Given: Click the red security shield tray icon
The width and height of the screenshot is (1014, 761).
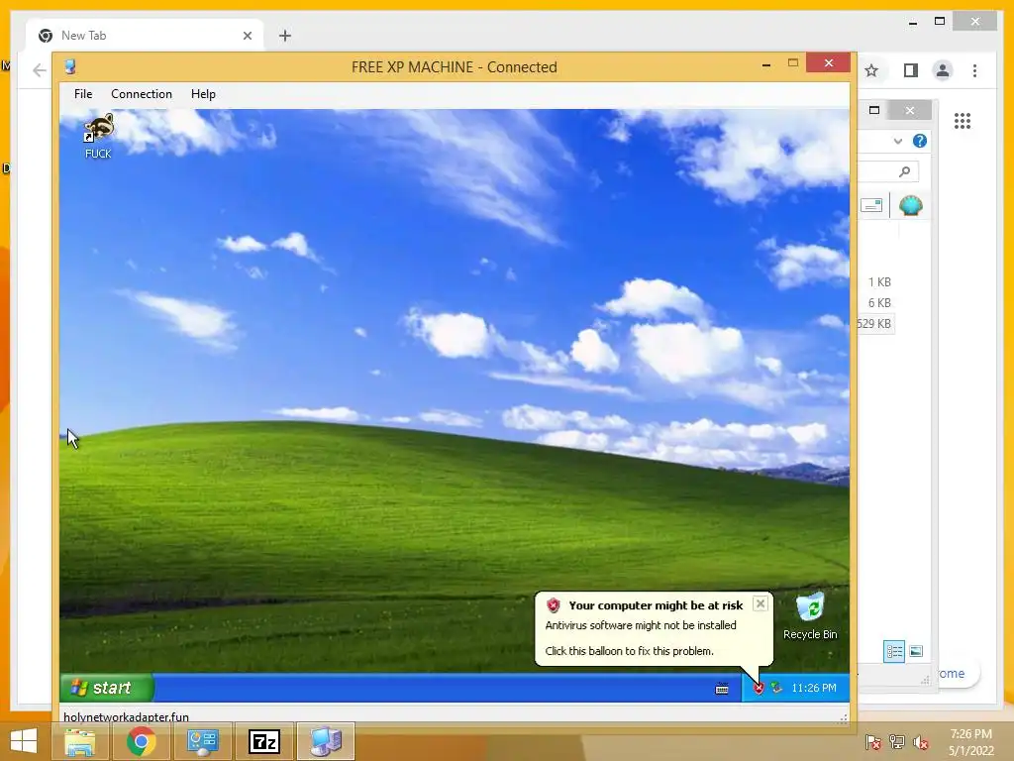Looking at the screenshot, I should click(759, 688).
